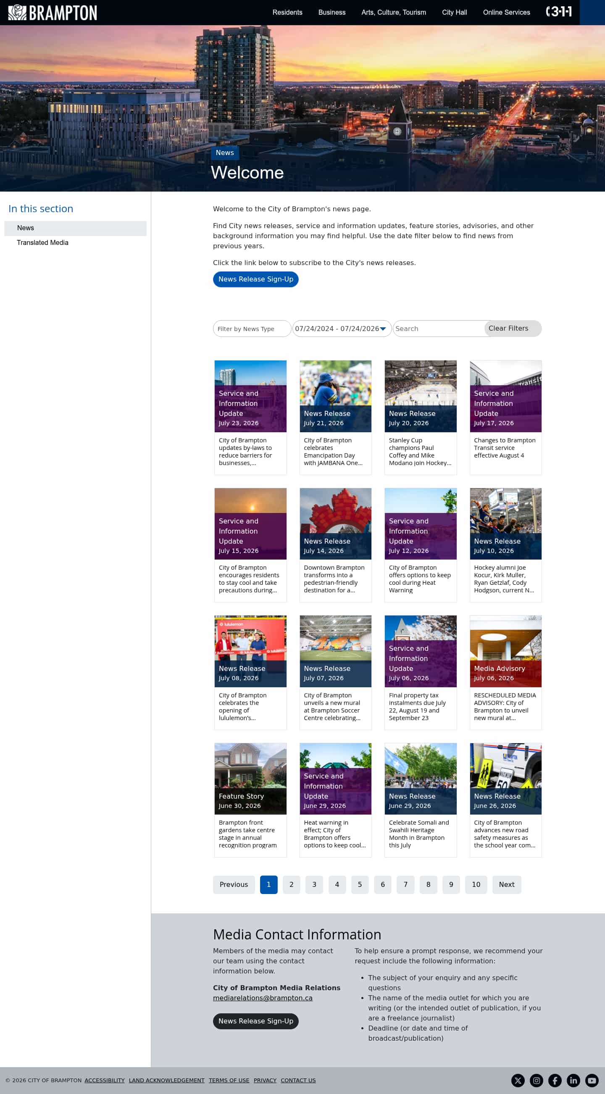Go to results page 6
Viewport: 605px width, 1094px height.
click(x=382, y=884)
